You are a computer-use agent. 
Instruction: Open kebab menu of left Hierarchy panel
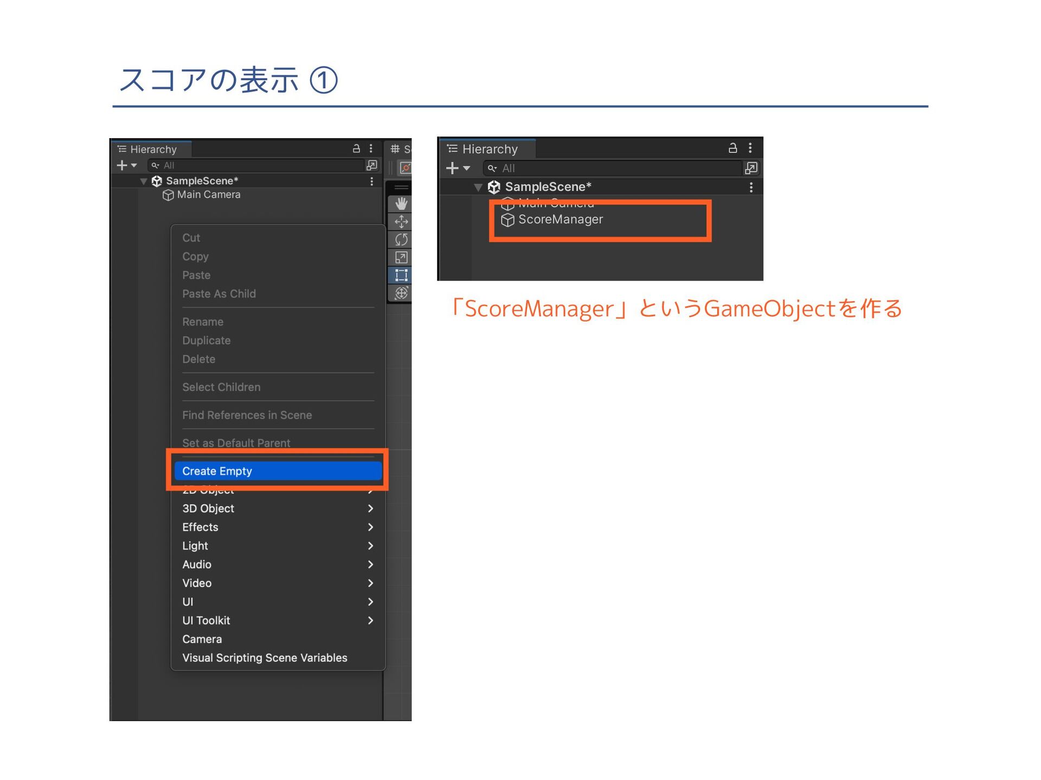(371, 148)
